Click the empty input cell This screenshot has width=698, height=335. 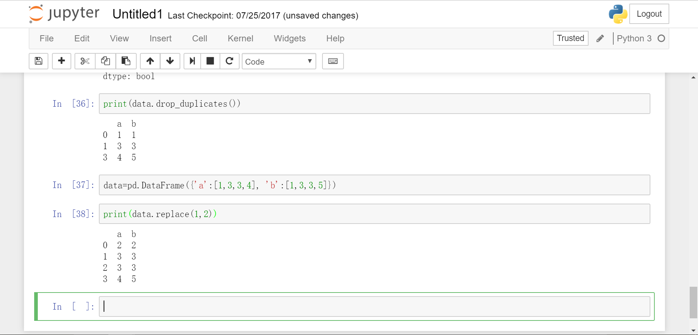pyautogui.click(x=374, y=307)
